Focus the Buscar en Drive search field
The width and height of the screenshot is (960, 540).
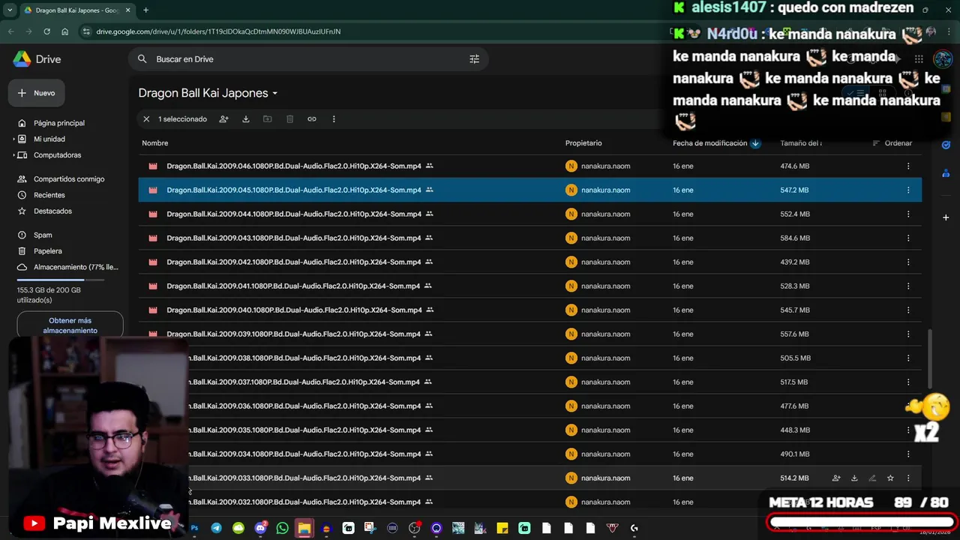(x=308, y=59)
